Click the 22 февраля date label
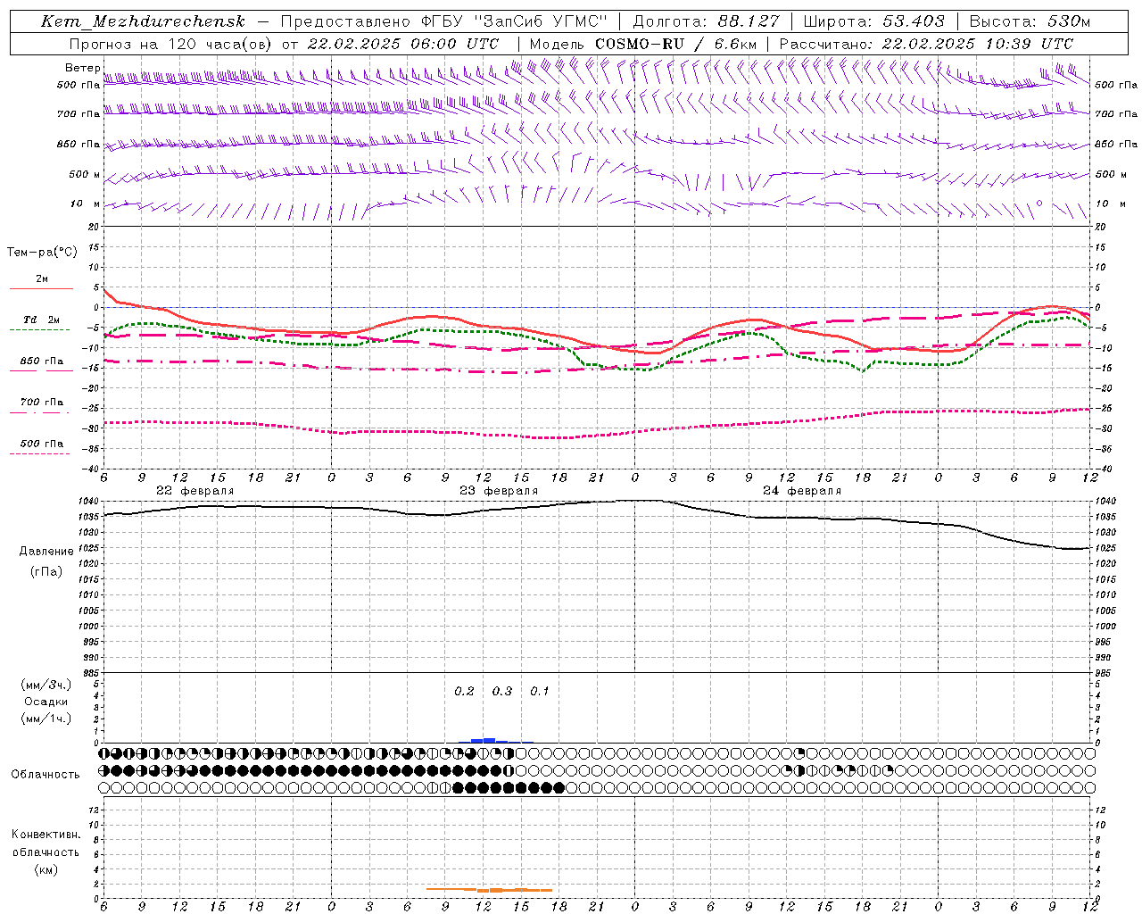1142x914 pixels. tap(194, 490)
